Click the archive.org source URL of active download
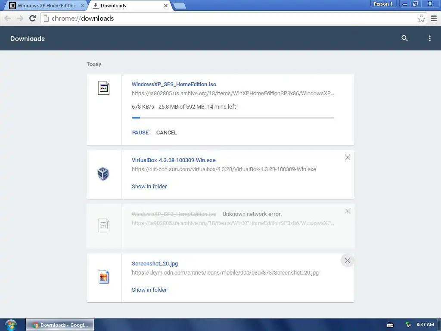Viewport: 441px width, 331px height. point(233,94)
